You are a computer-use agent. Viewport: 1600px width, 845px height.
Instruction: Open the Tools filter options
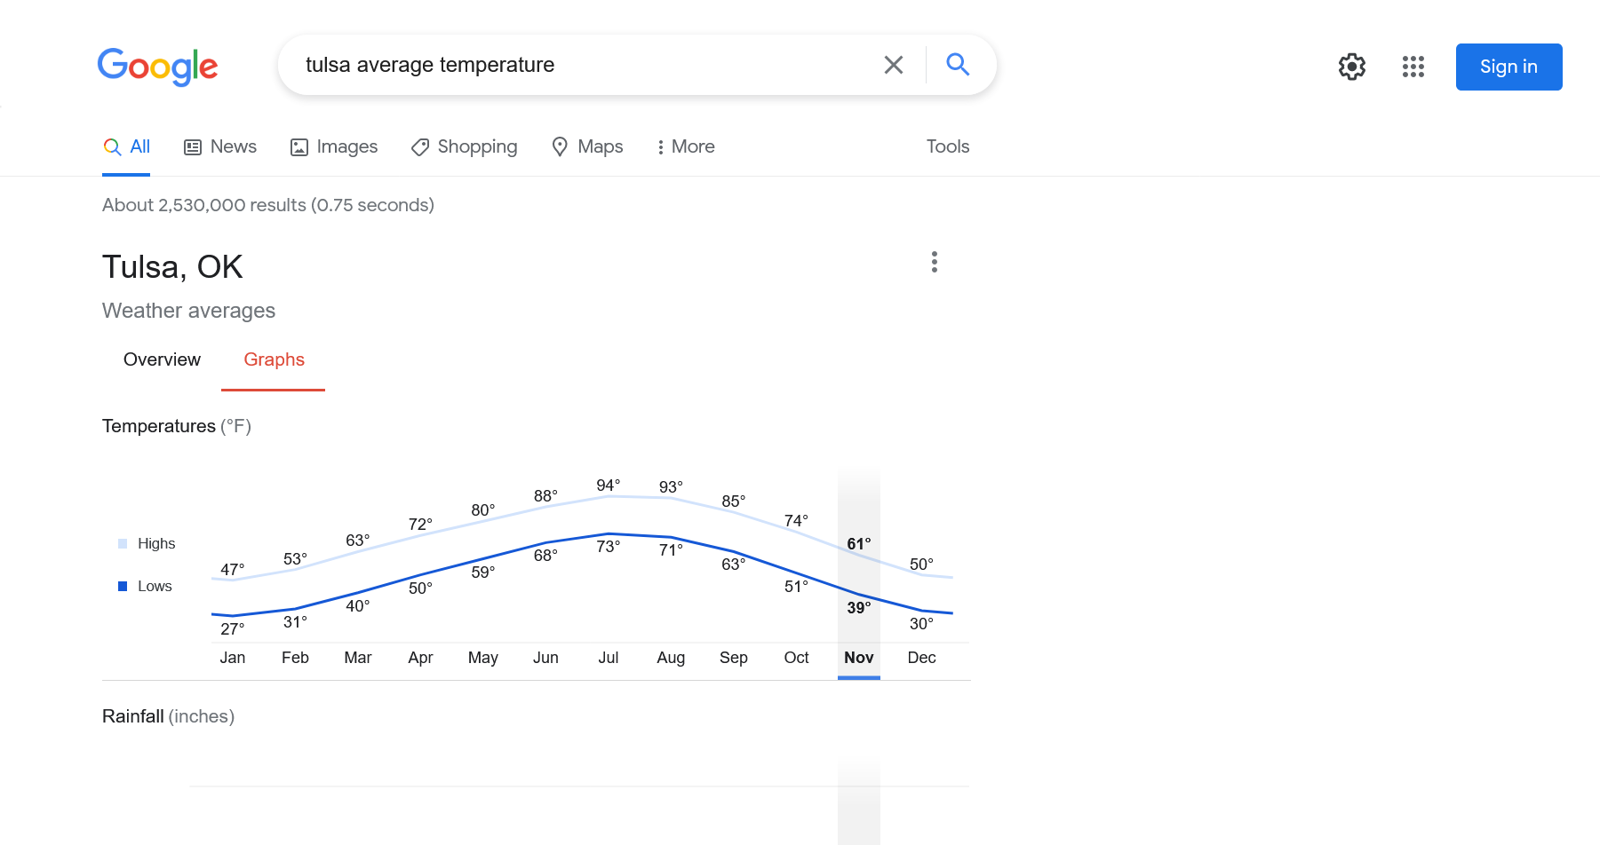[x=947, y=146]
